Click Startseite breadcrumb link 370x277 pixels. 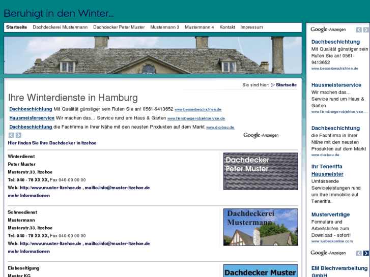(x=286, y=85)
